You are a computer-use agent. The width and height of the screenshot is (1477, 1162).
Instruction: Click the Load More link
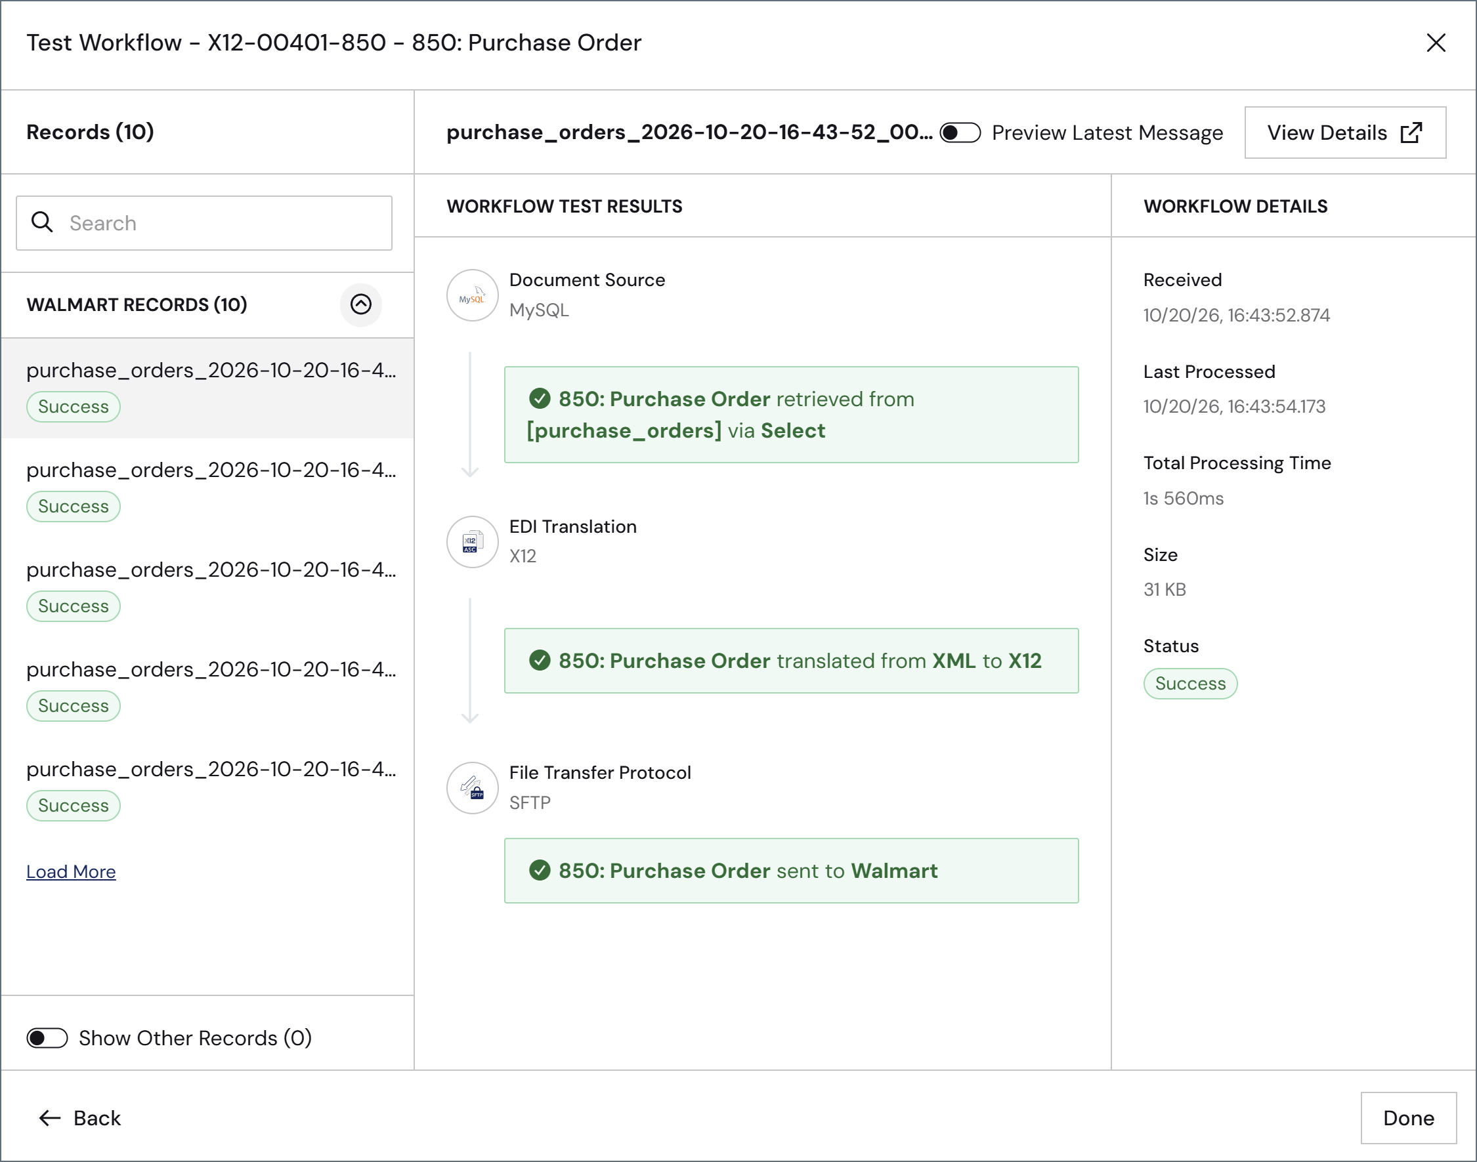coord(71,871)
